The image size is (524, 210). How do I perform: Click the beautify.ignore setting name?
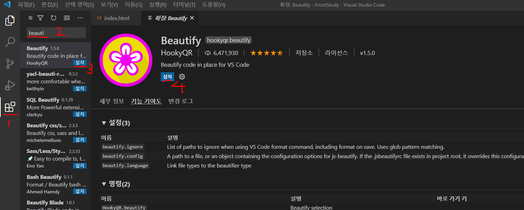pos(123,147)
